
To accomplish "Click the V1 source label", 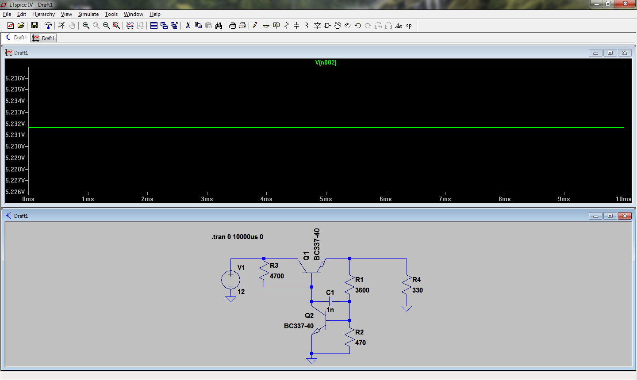I will tap(241, 268).
